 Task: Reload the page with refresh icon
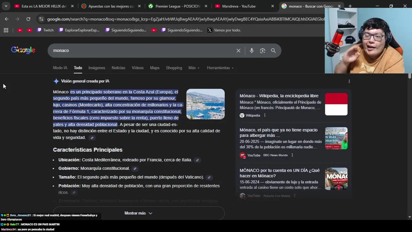[x=28, y=19]
